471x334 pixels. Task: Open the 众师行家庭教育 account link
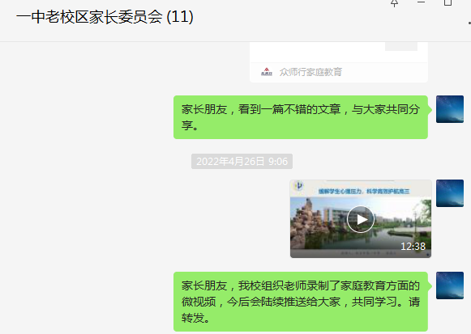pyautogui.click(x=310, y=72)
